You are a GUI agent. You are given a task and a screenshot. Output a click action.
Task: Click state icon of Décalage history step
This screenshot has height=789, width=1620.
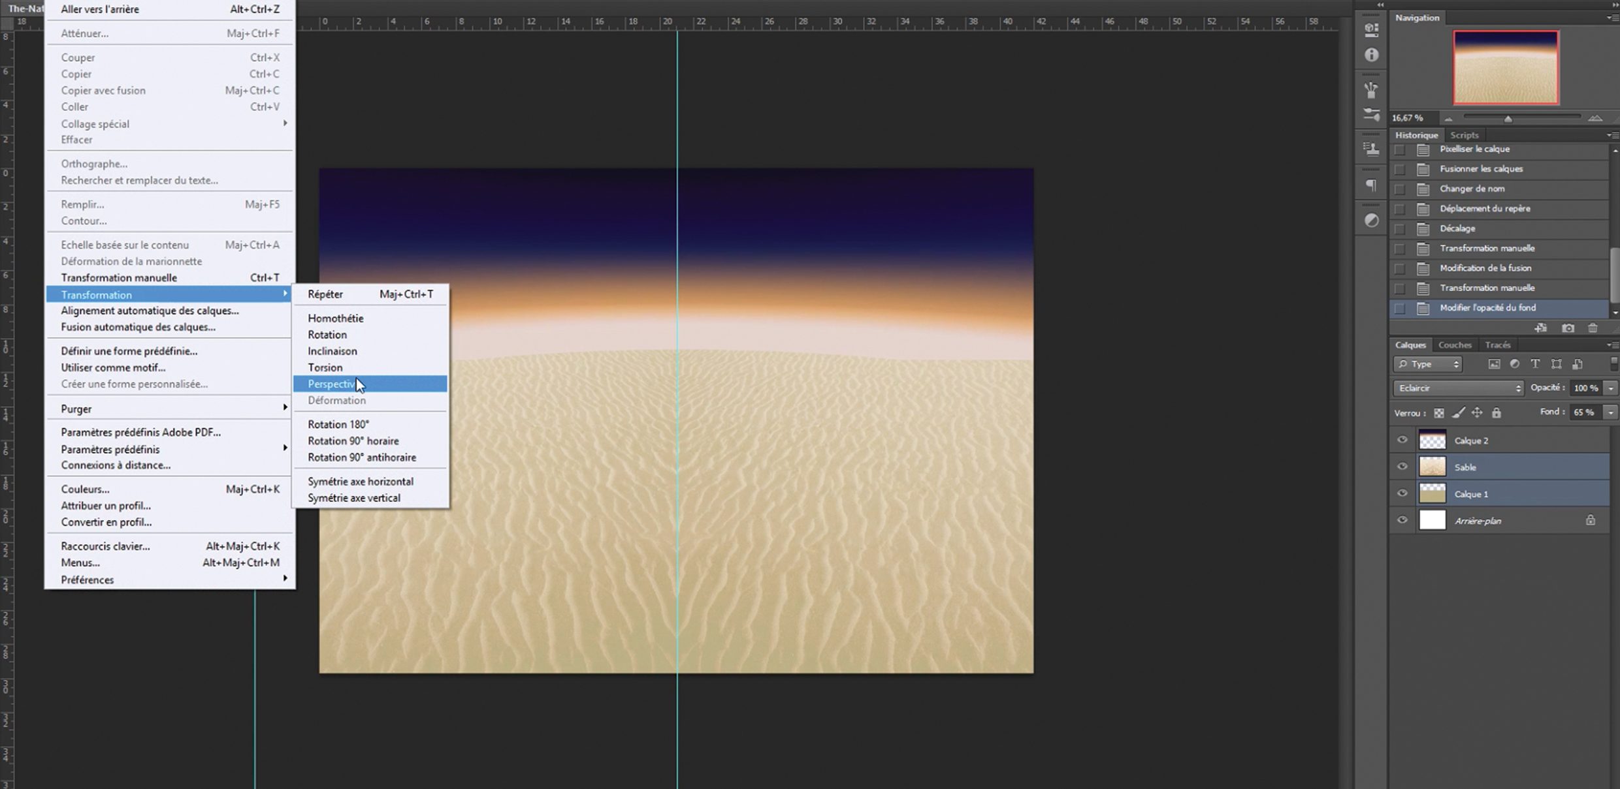pyautogui.click(x=1423, y=229)
